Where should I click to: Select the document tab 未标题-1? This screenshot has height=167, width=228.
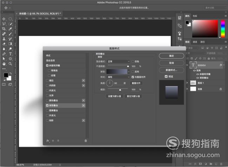point(40,14)
